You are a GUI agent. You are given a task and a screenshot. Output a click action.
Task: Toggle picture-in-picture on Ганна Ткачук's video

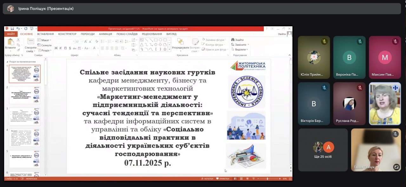pos(396,167)
